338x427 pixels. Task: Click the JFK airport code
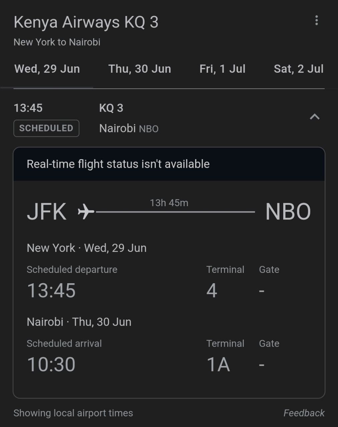pos(47,211)
